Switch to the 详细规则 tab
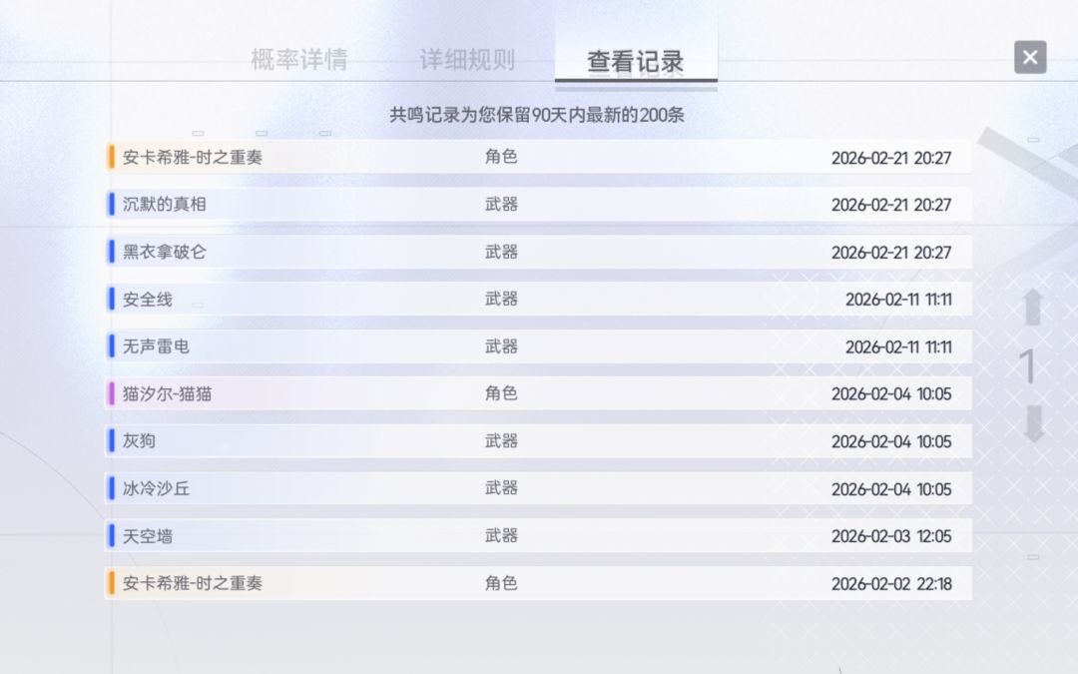This screenshot has width=1078, height=674. 467,60
